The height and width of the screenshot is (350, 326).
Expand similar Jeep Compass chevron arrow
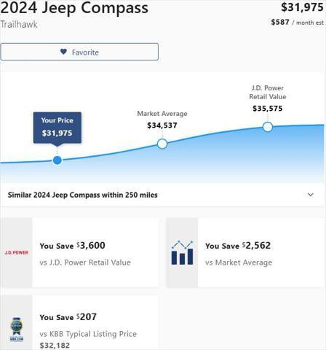(x=311, y=195)
